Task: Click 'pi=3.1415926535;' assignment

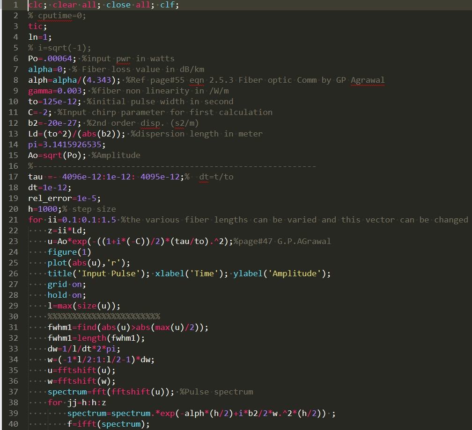Action: coord(67,144)
